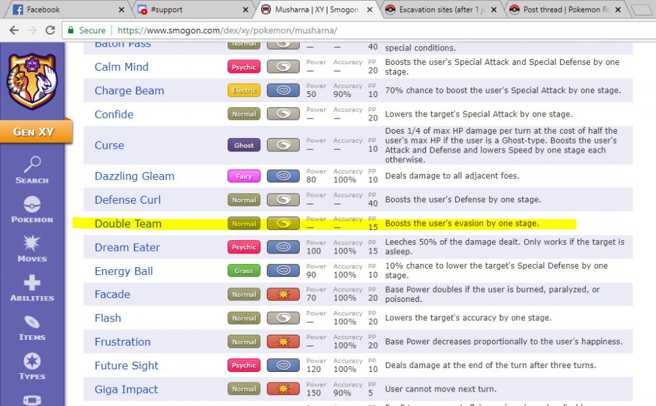656x406 pixels.
Task: Click the Grass type badge on Energy Ball
Action: pos(244,271)
